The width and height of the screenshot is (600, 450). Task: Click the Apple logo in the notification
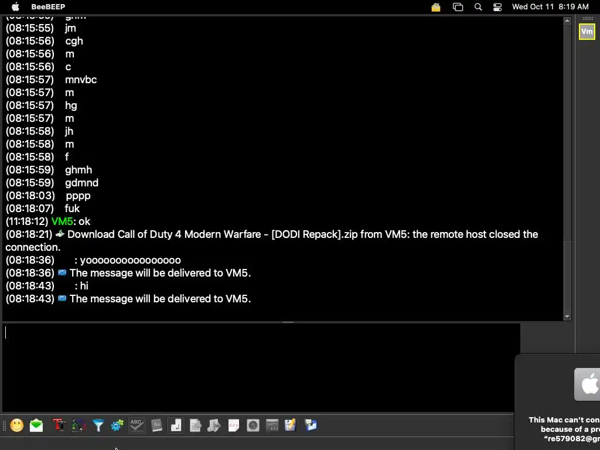pos(587,384)
